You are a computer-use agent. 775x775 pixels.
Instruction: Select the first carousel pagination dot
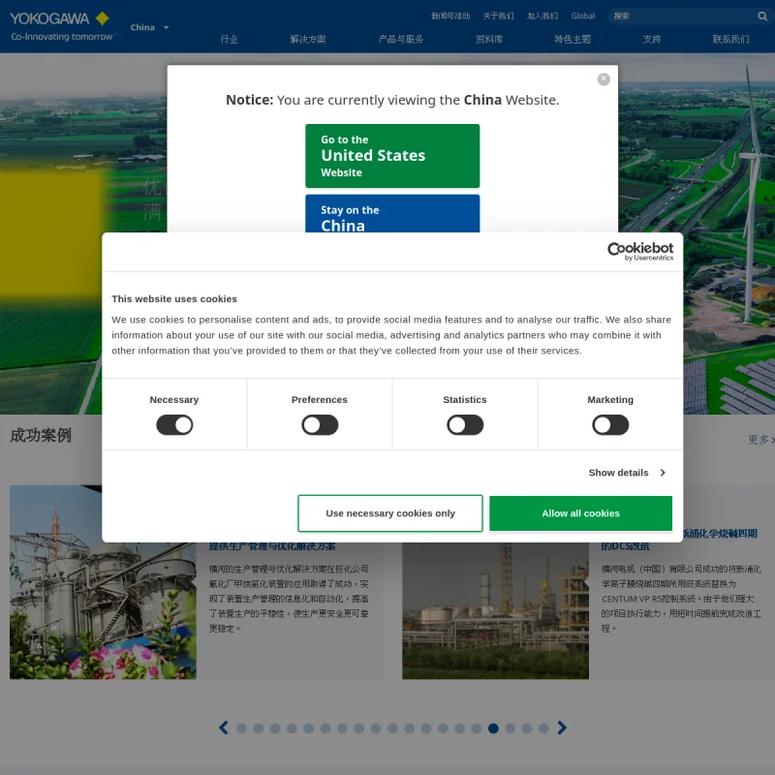(241, 728)
